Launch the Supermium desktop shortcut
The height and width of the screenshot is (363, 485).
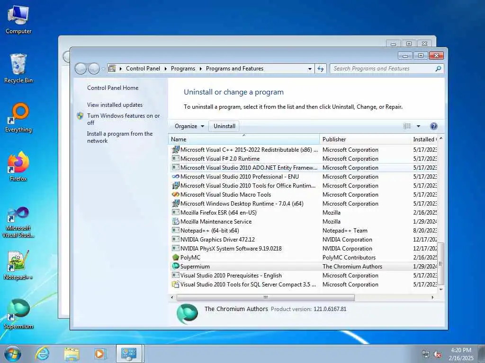(x=18, y=314)
